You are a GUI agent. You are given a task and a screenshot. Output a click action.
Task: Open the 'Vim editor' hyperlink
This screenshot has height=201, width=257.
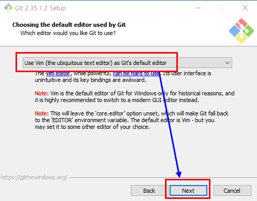tap(58, 74)
